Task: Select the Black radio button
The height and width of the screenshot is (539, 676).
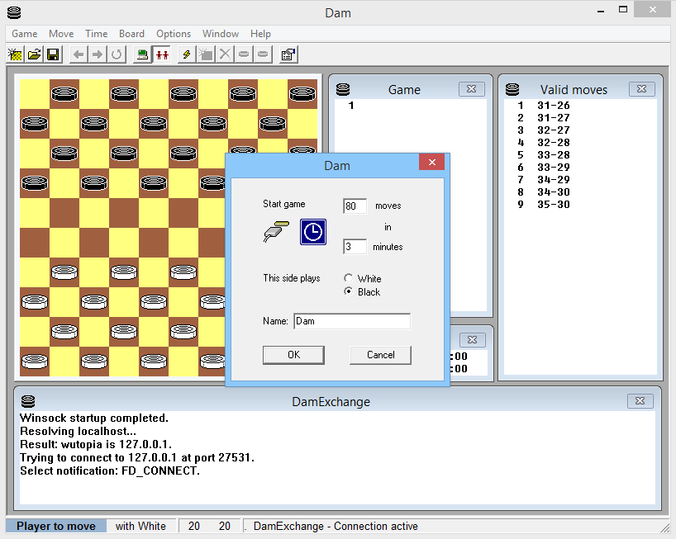Action: pos(349,291)
